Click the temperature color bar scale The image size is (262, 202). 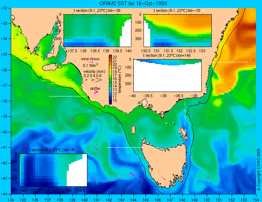110,80
